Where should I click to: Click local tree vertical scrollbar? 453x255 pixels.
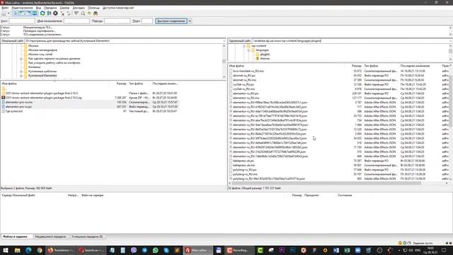(x=224, y=62)
